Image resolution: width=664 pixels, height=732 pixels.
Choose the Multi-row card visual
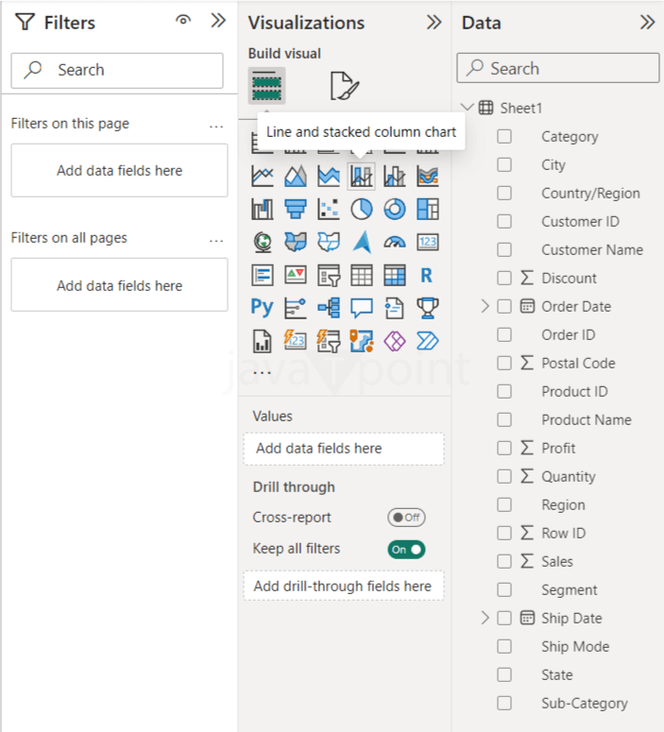[263, 276]
